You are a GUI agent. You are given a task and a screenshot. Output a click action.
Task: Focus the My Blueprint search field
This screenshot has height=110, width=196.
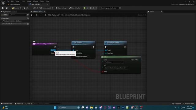tap(17, 15)
